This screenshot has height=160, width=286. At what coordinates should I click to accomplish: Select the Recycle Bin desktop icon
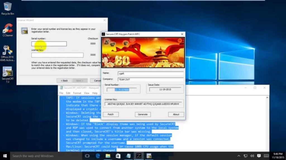pyautogui.click(x=8, y=8)
